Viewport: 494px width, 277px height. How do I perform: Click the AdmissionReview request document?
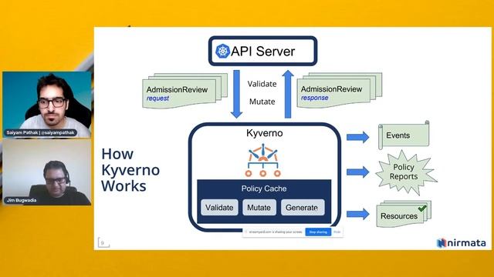[185, 91]
